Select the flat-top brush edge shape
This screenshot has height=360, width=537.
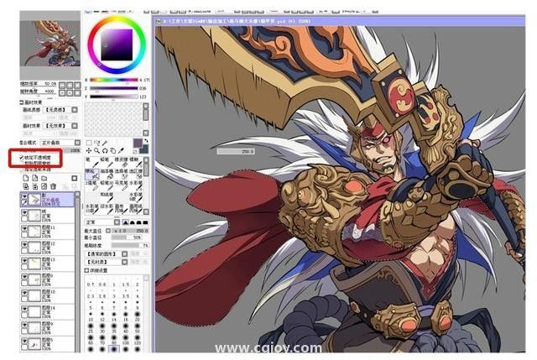(x=145, y=222)
